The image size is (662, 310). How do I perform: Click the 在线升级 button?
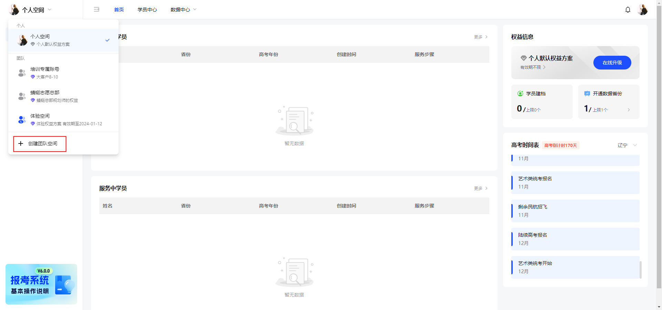point(612,63)
